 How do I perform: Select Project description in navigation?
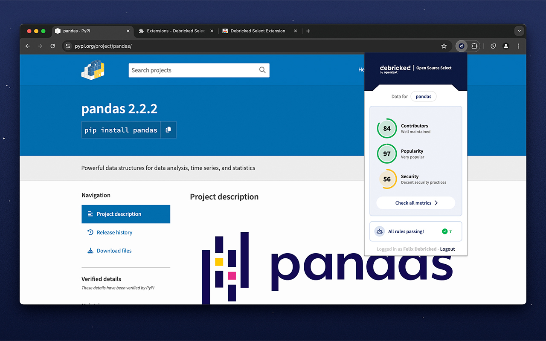tap(126, 214)
